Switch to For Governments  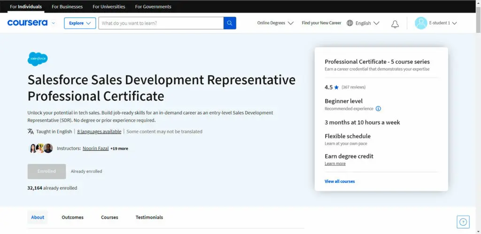point(153,7)
